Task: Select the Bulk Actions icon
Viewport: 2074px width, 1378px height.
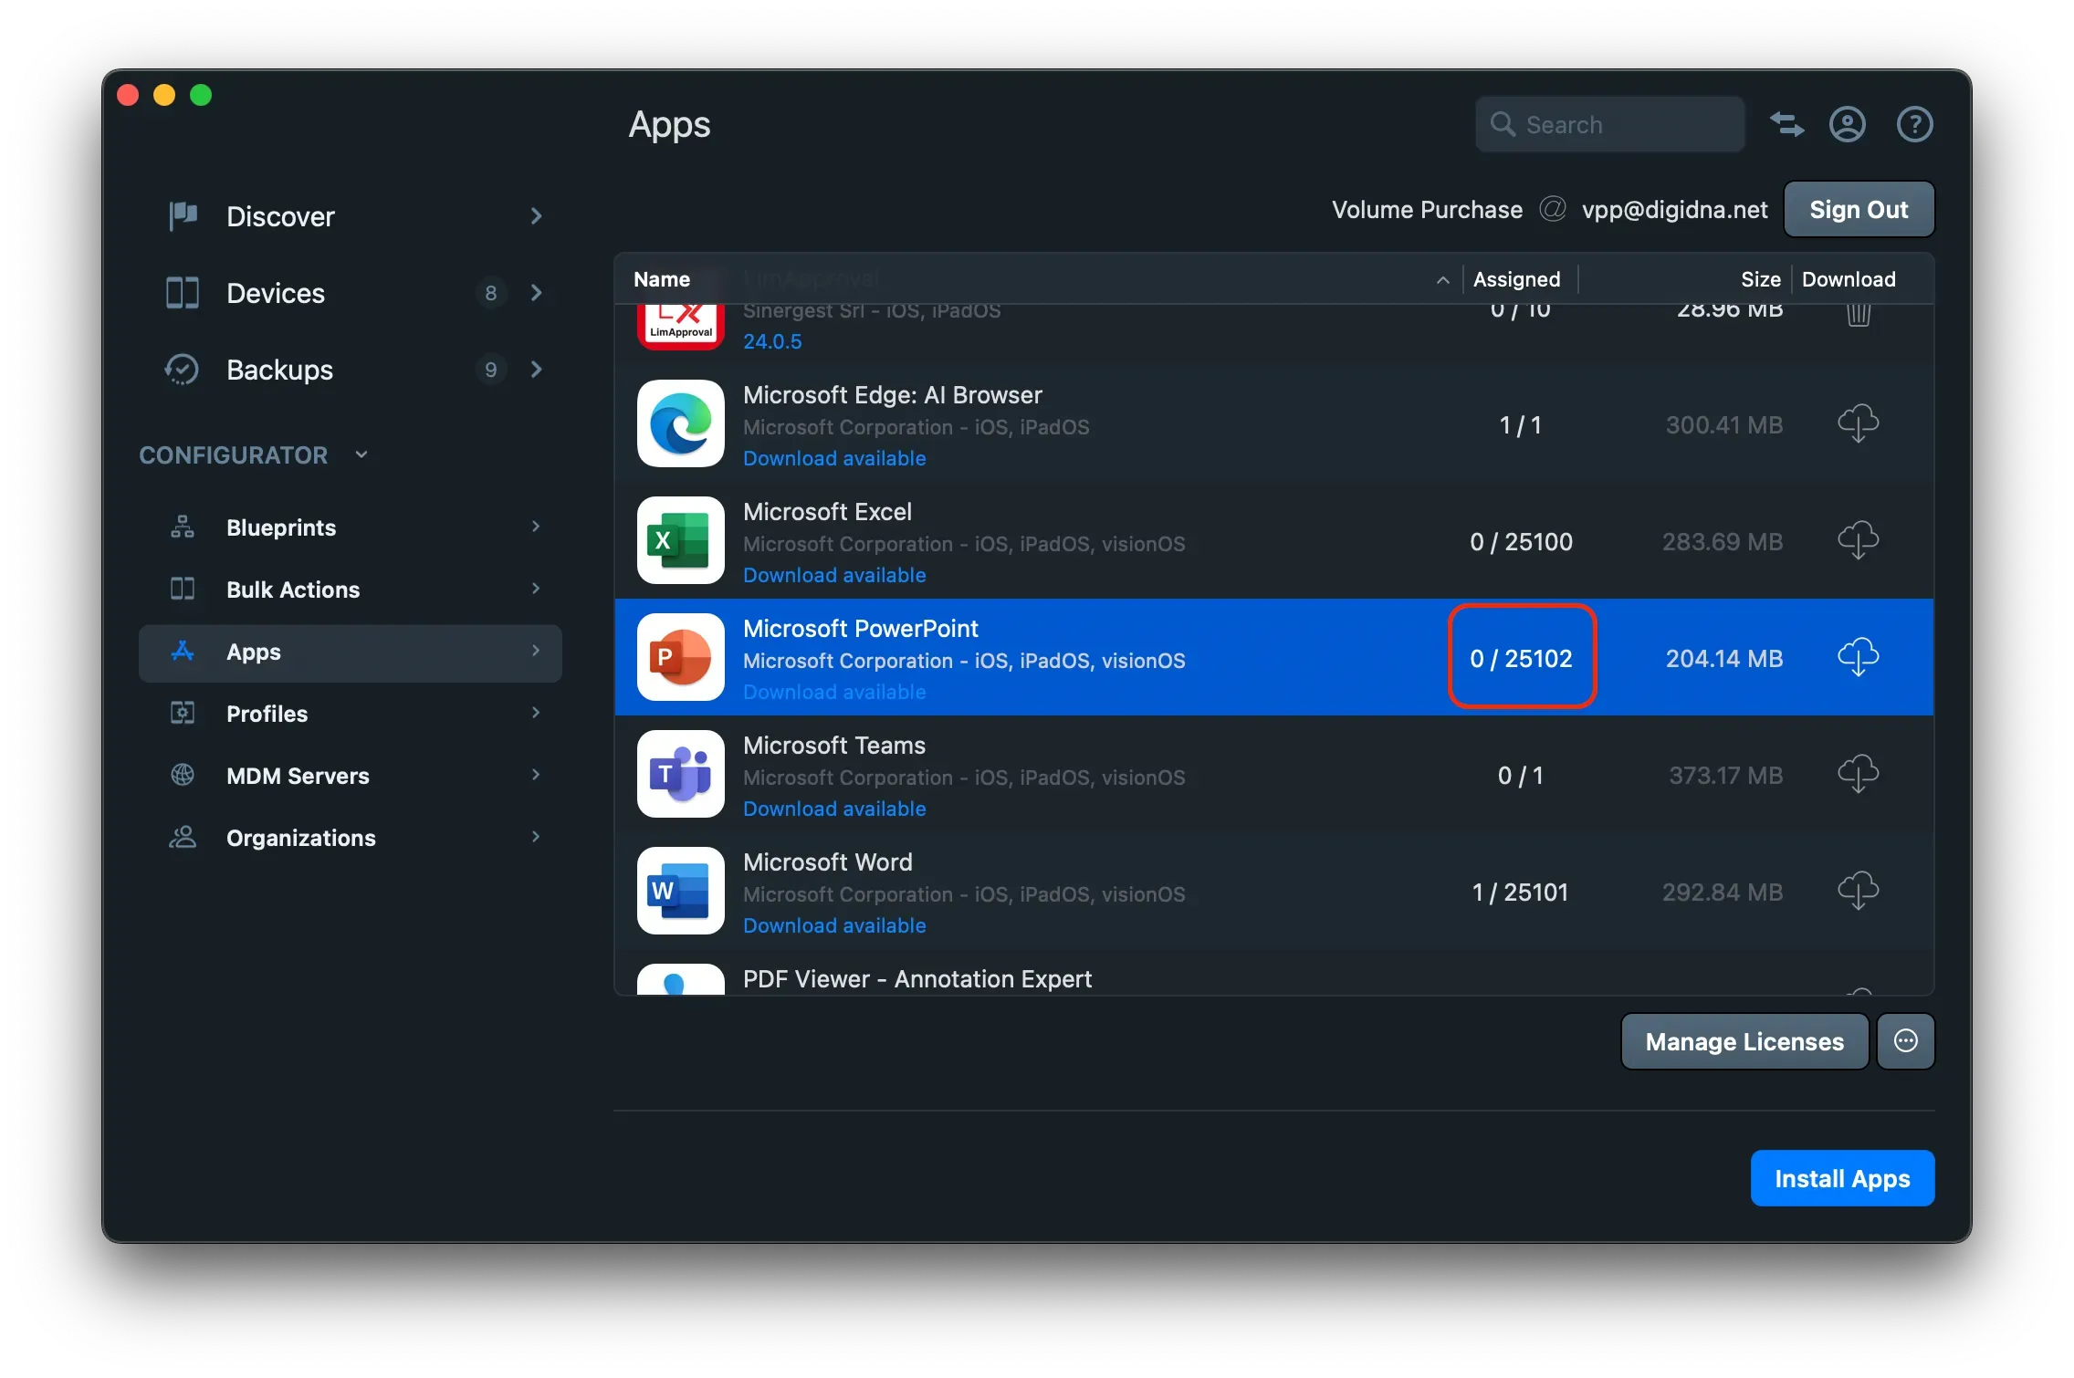Action: pos(182,589)
